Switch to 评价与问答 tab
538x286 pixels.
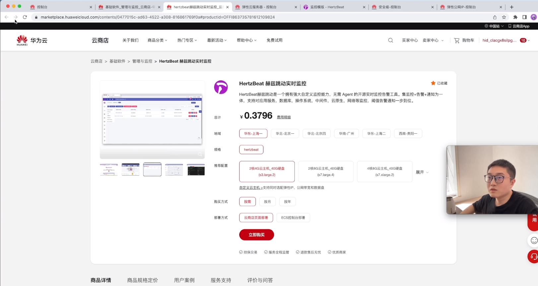coord(260,280)
